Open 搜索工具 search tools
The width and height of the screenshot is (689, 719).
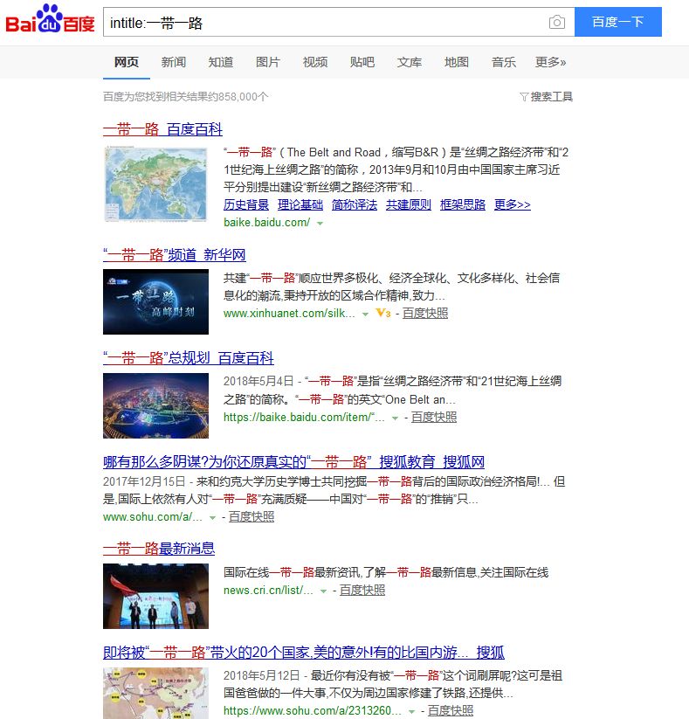click(x=552, y=97)
